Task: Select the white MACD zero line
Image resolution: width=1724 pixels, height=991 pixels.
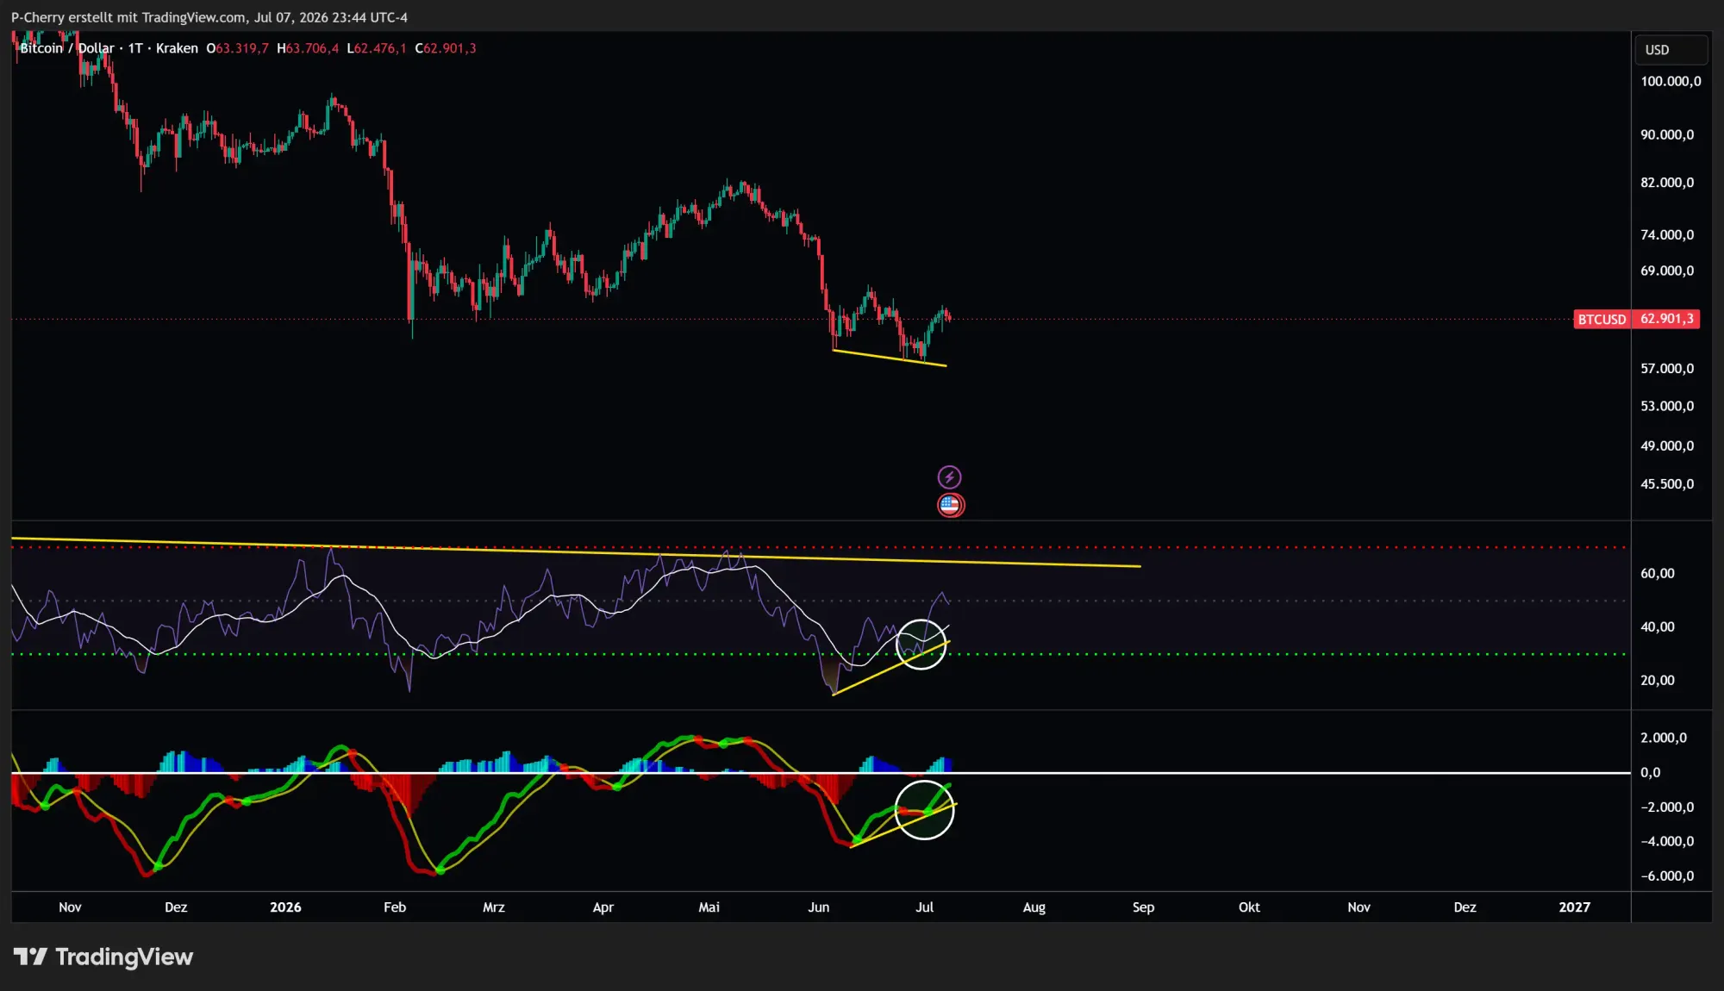Action: pos(821,773)
